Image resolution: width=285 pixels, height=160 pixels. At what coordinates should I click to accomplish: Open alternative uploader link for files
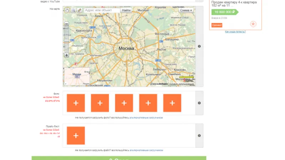pyautogui.click(x=146, y=150)
